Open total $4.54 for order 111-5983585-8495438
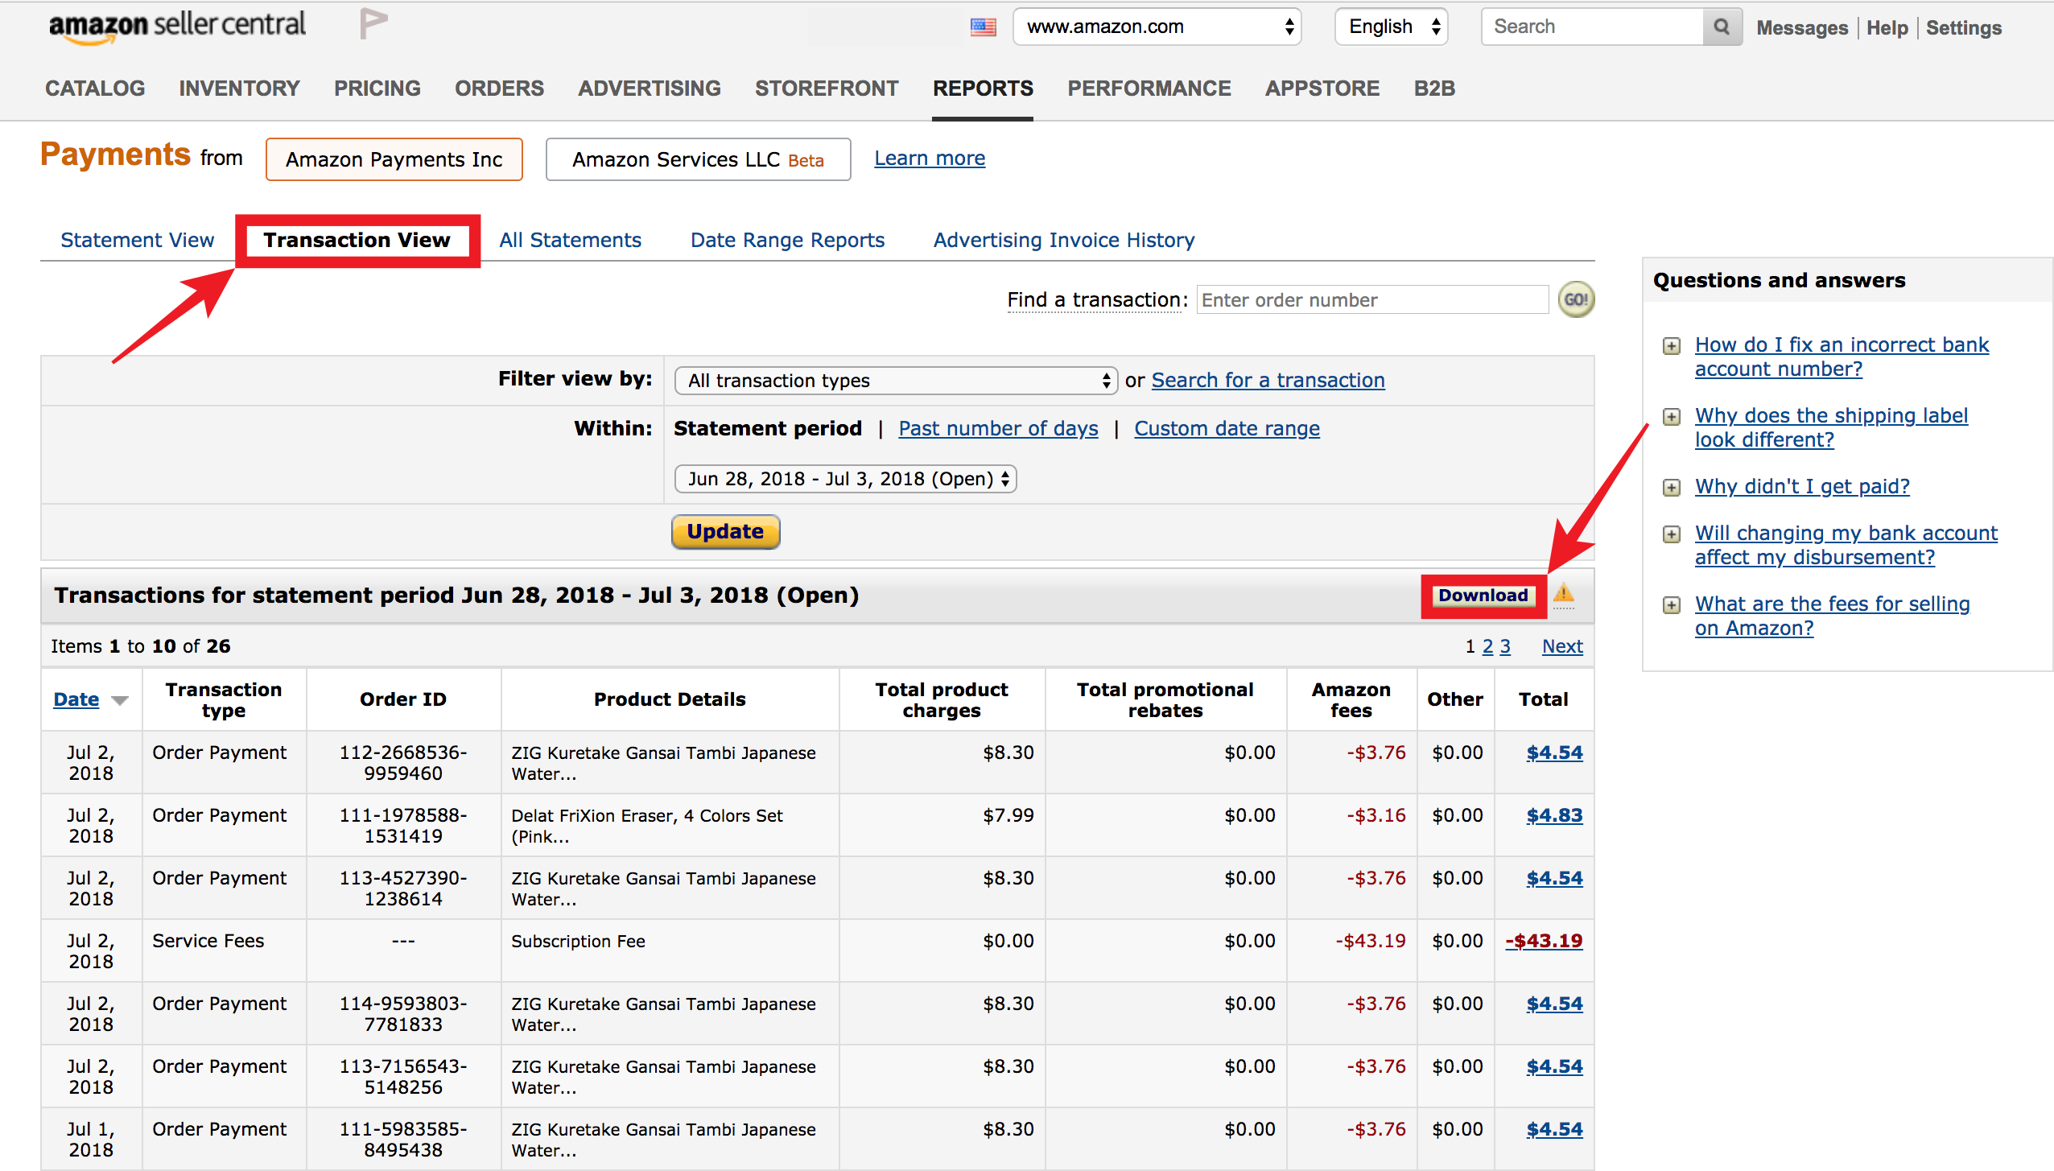2054x1171 pixels. (1554, 1129)
